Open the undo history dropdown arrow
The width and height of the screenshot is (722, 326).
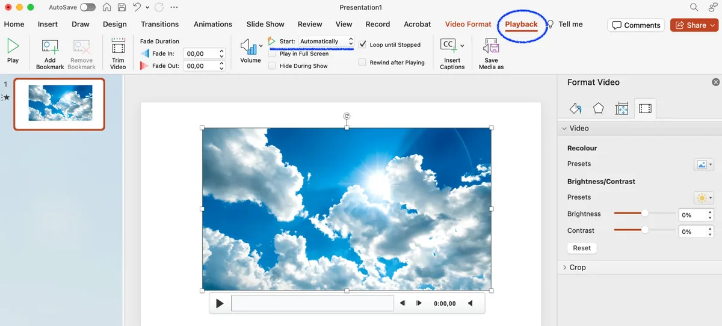(x=147, y=8)
